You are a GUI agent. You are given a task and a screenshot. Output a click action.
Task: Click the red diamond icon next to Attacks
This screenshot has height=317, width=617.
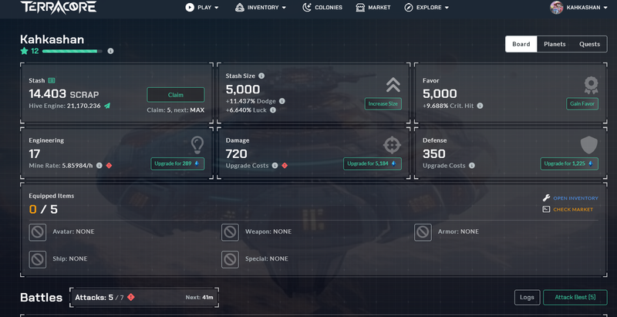pos(131,297)
